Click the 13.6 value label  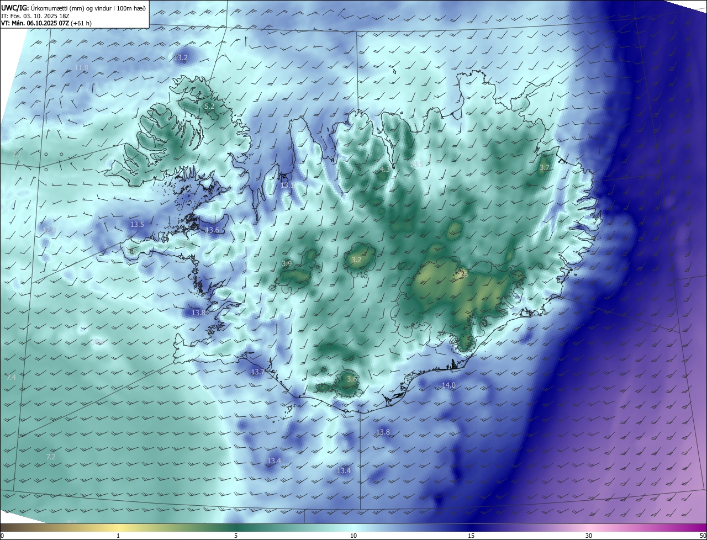(x=212, y=230)
